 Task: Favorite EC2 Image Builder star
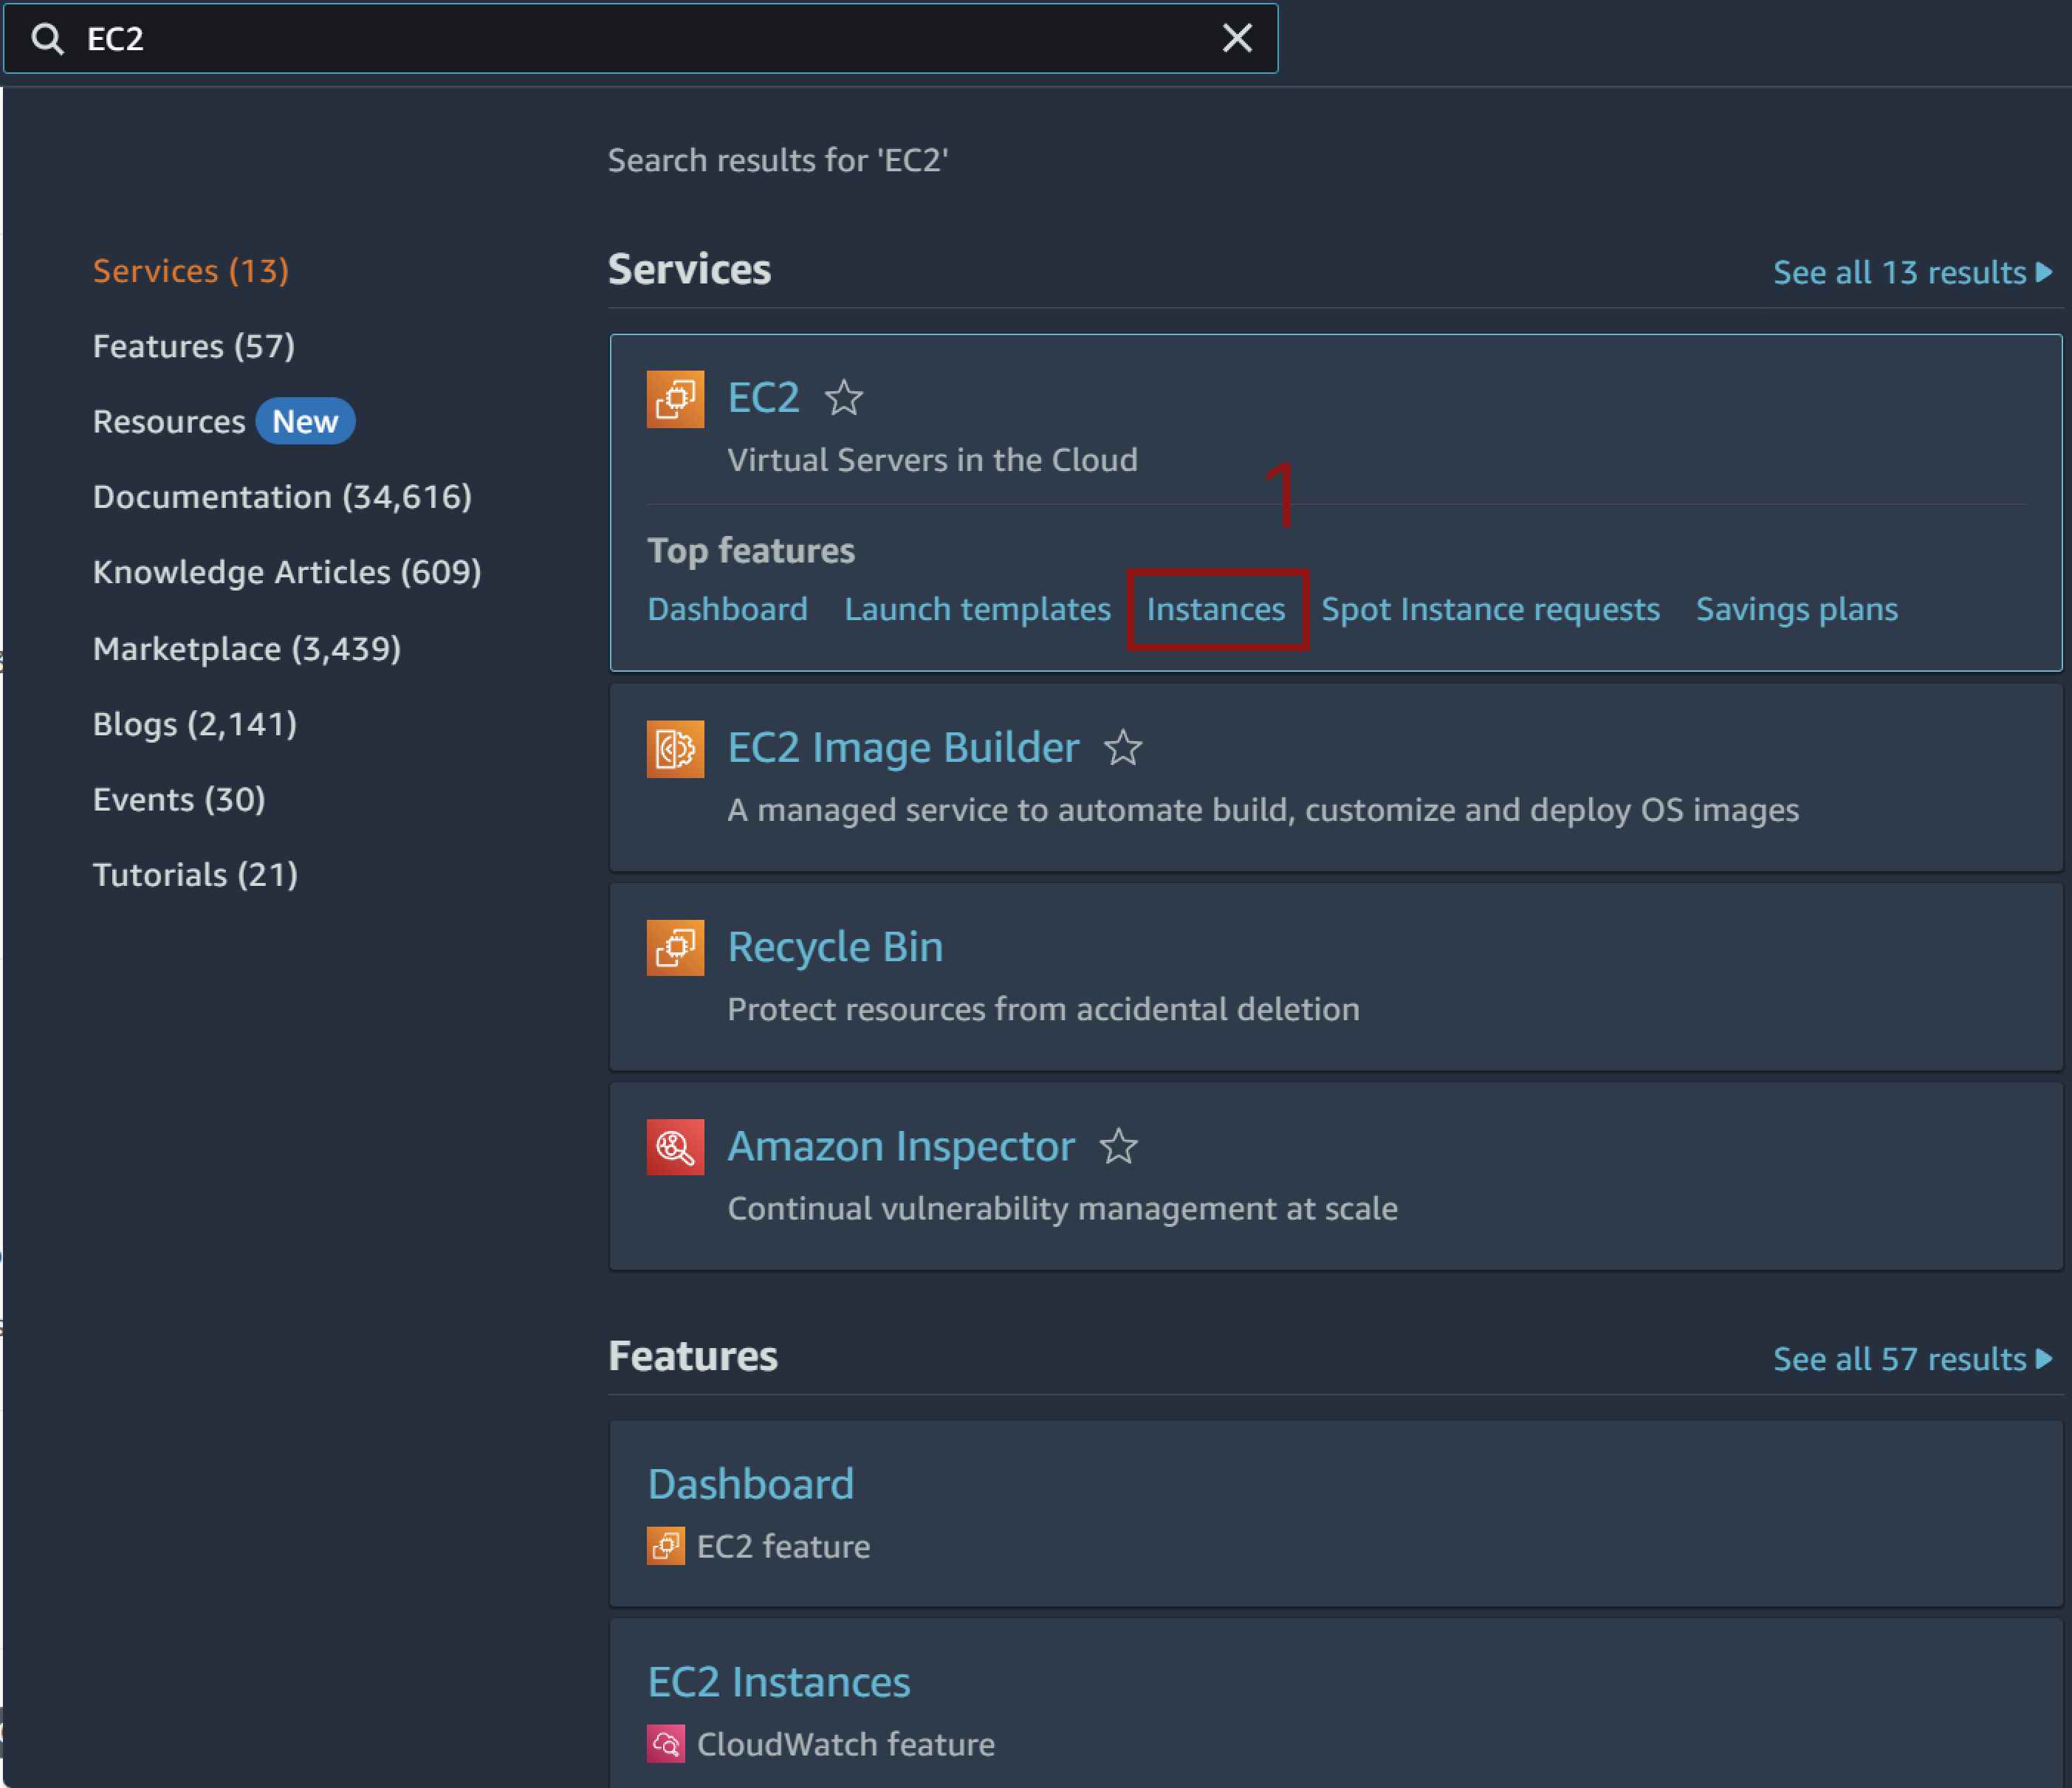[1123, 748]
